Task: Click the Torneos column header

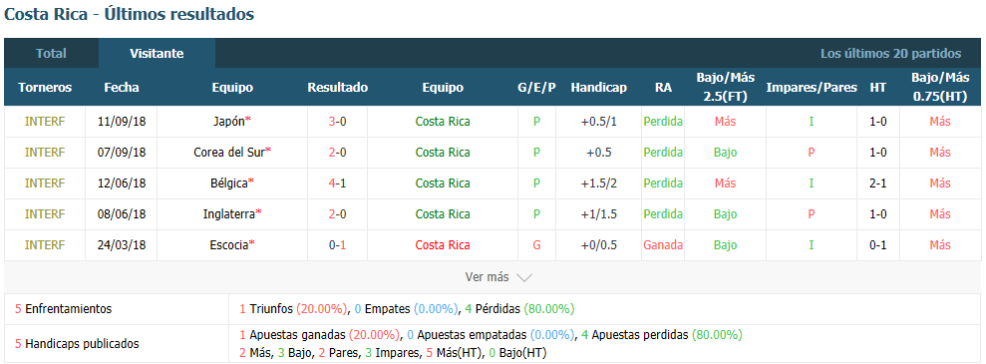Action: click(x=45, y=88)
